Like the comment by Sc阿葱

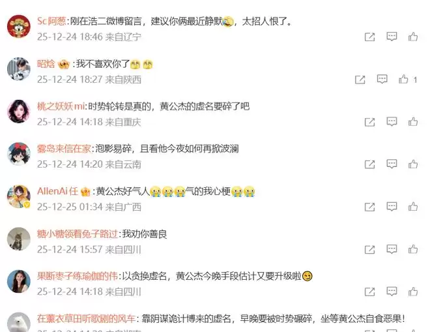pyautogui.click(x=413, y=37)
